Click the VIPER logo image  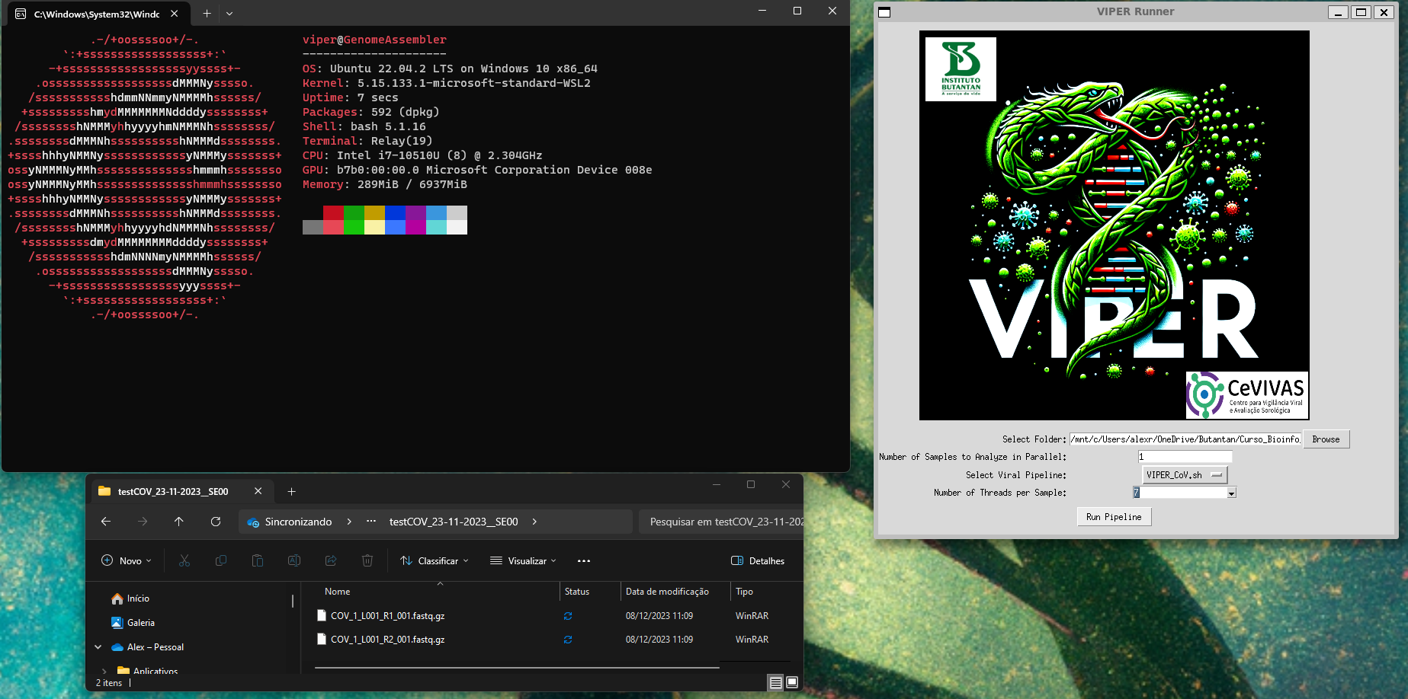coord(1114,225)
